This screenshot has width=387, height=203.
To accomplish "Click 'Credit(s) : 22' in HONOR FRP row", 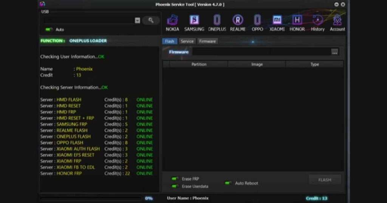I will coord(117,174).
